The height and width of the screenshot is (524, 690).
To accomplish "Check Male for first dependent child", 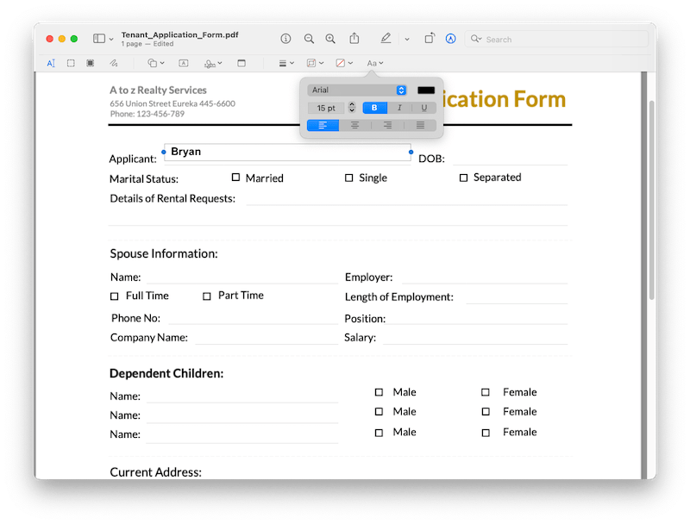I will (x=379, y=391).
